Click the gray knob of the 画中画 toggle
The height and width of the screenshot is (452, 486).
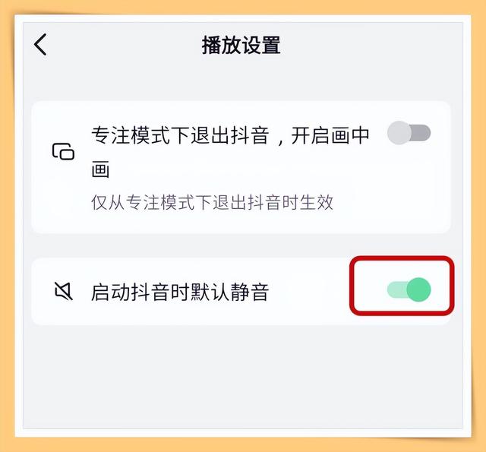point(399,133)
